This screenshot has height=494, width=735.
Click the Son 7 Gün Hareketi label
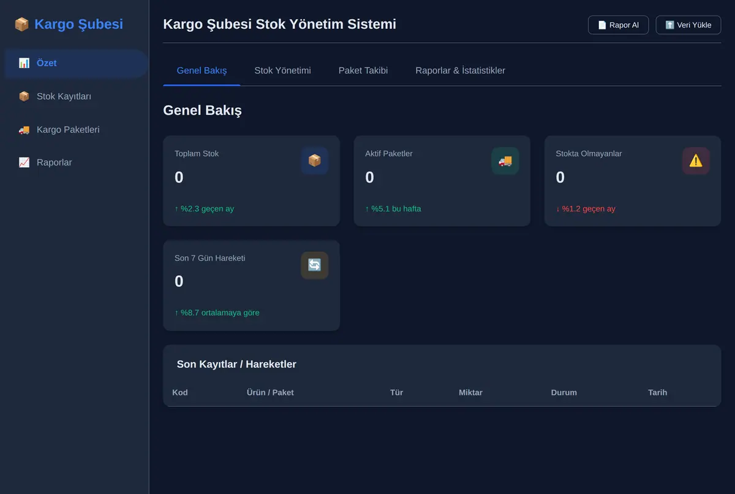(x=209, y=258)
